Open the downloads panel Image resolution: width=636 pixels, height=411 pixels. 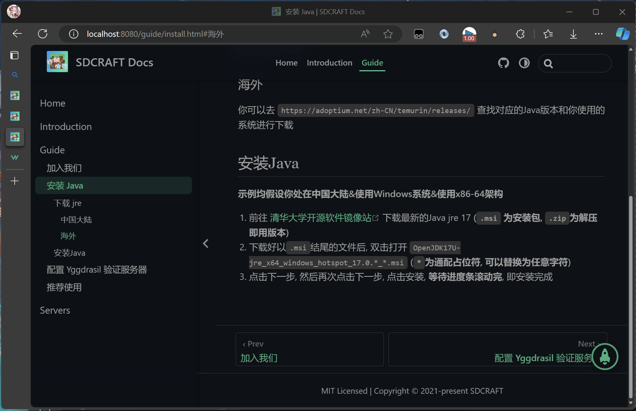[x=573, y=34]
